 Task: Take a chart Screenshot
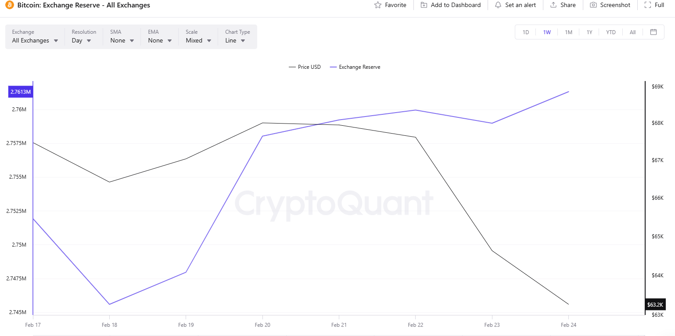[592, 5]
